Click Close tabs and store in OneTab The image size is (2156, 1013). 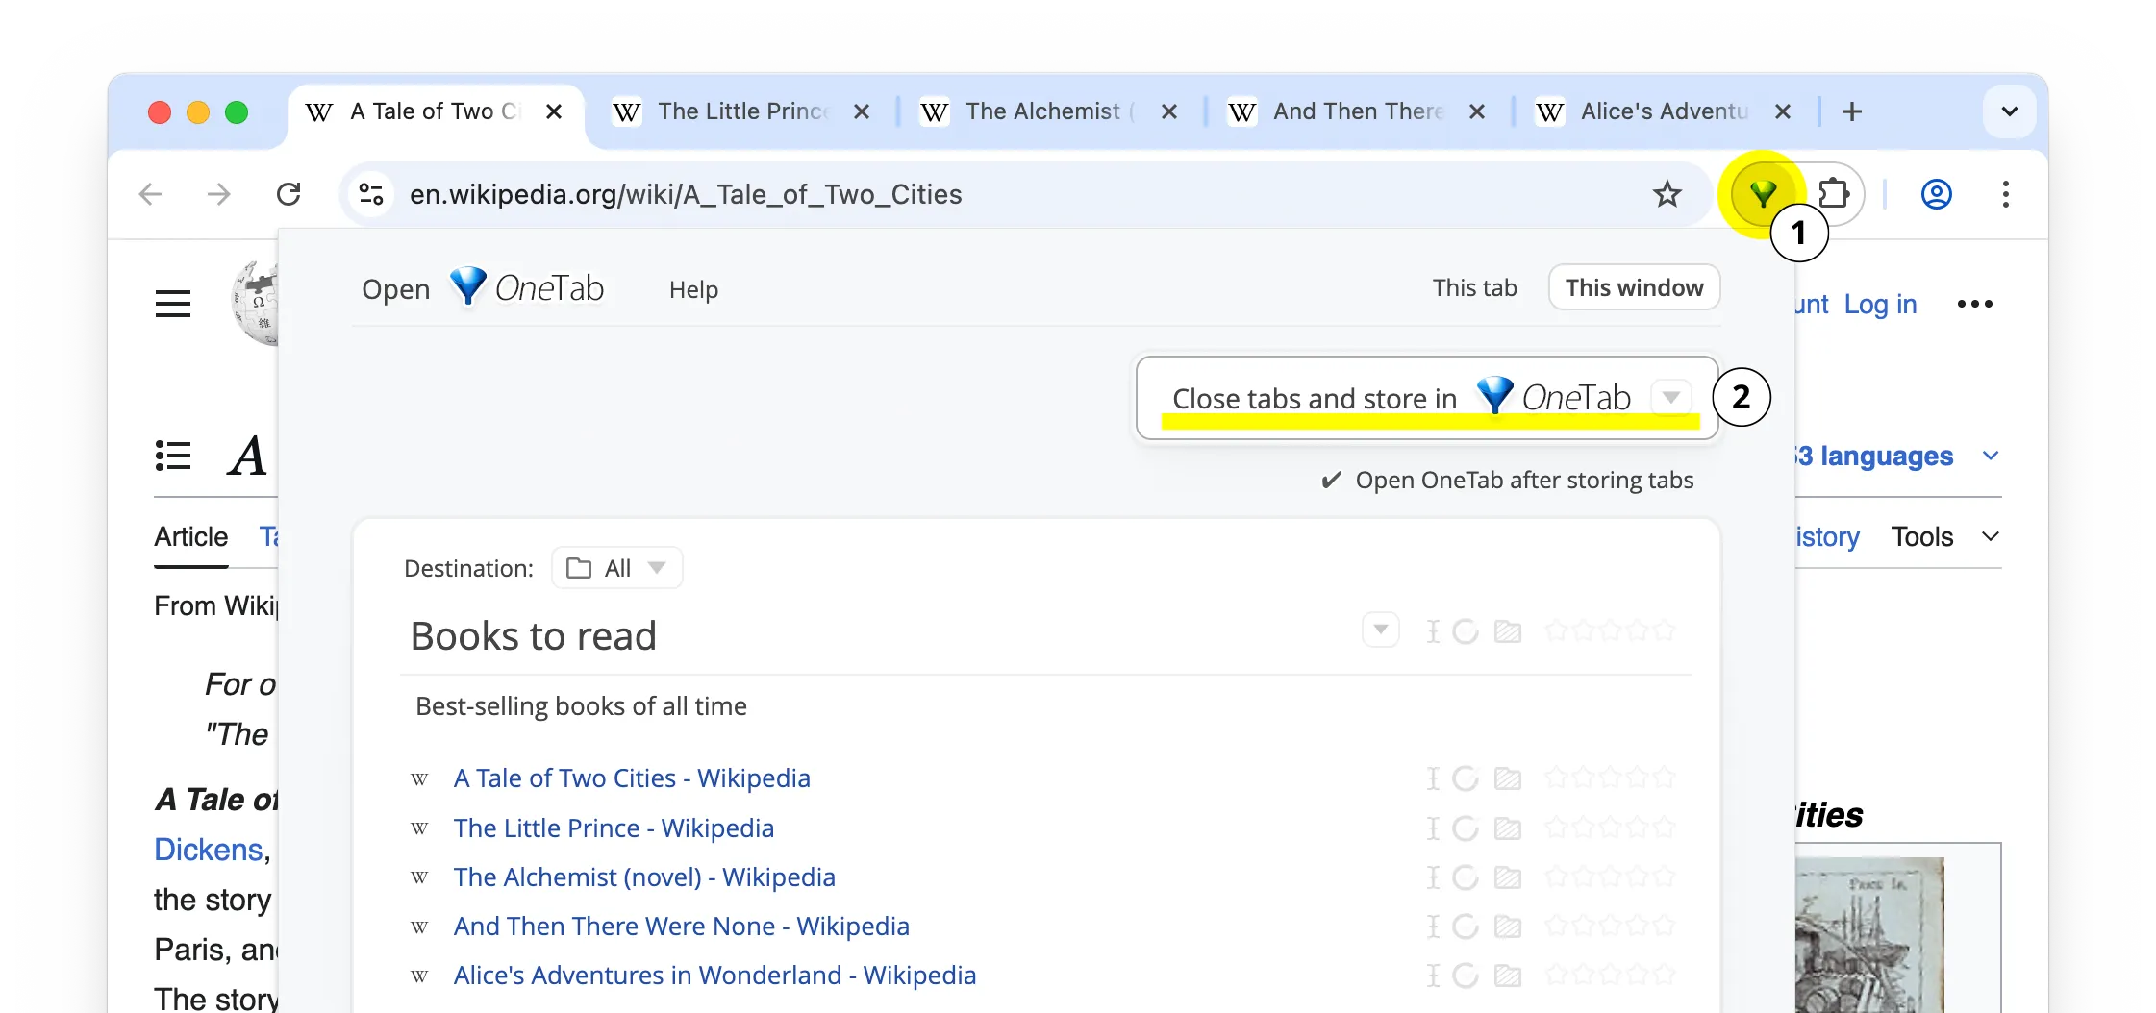click(1400, 398)
